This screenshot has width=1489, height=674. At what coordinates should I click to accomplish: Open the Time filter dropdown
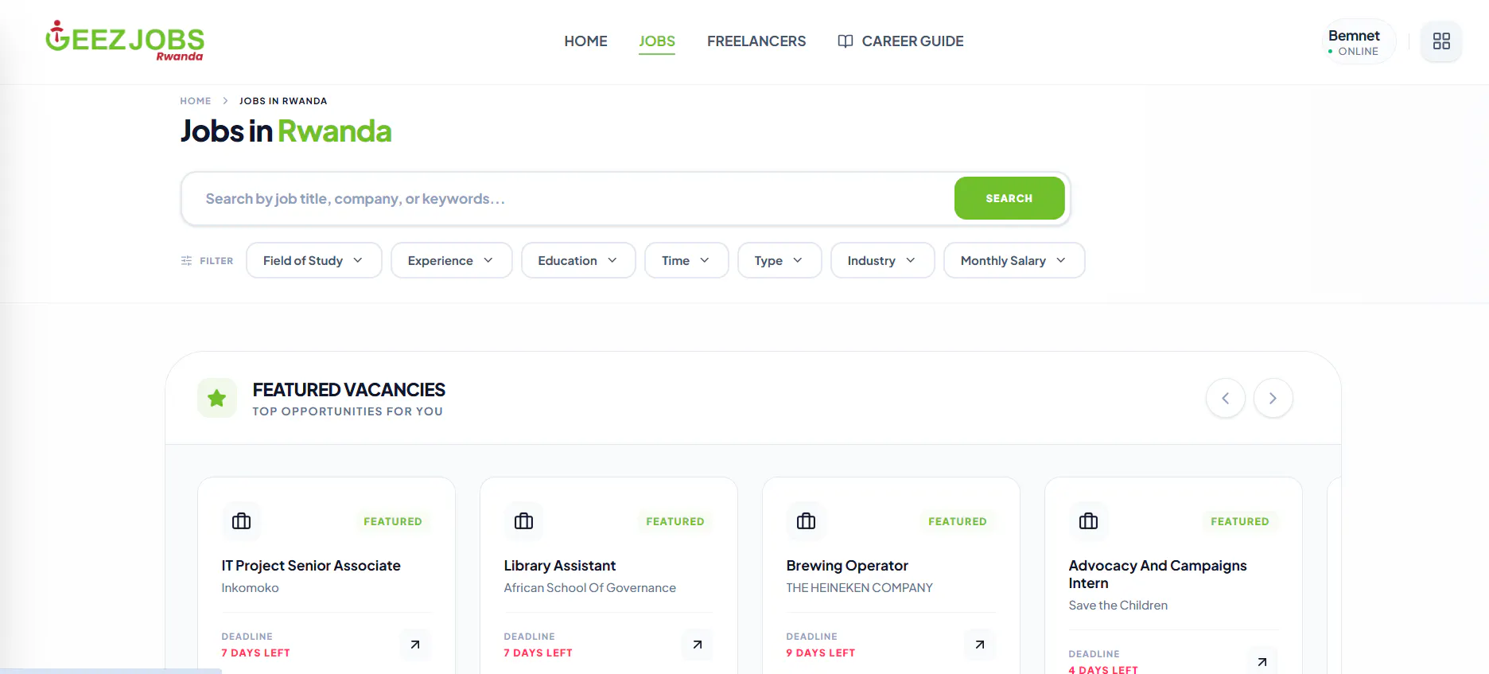point(686,260)
